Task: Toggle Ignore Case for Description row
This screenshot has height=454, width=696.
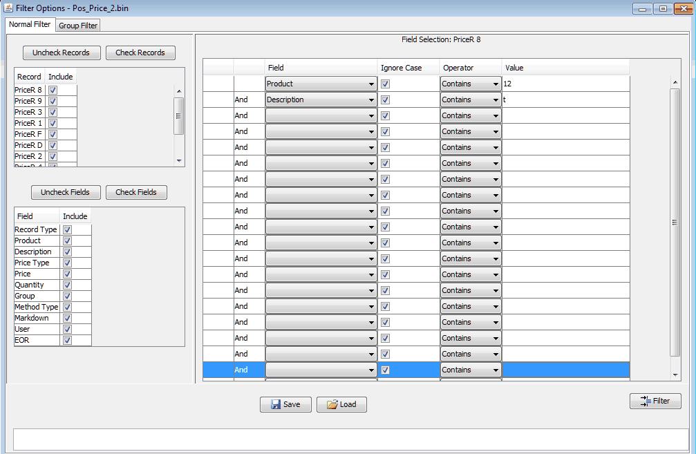Action: click(x=385, y=100)
